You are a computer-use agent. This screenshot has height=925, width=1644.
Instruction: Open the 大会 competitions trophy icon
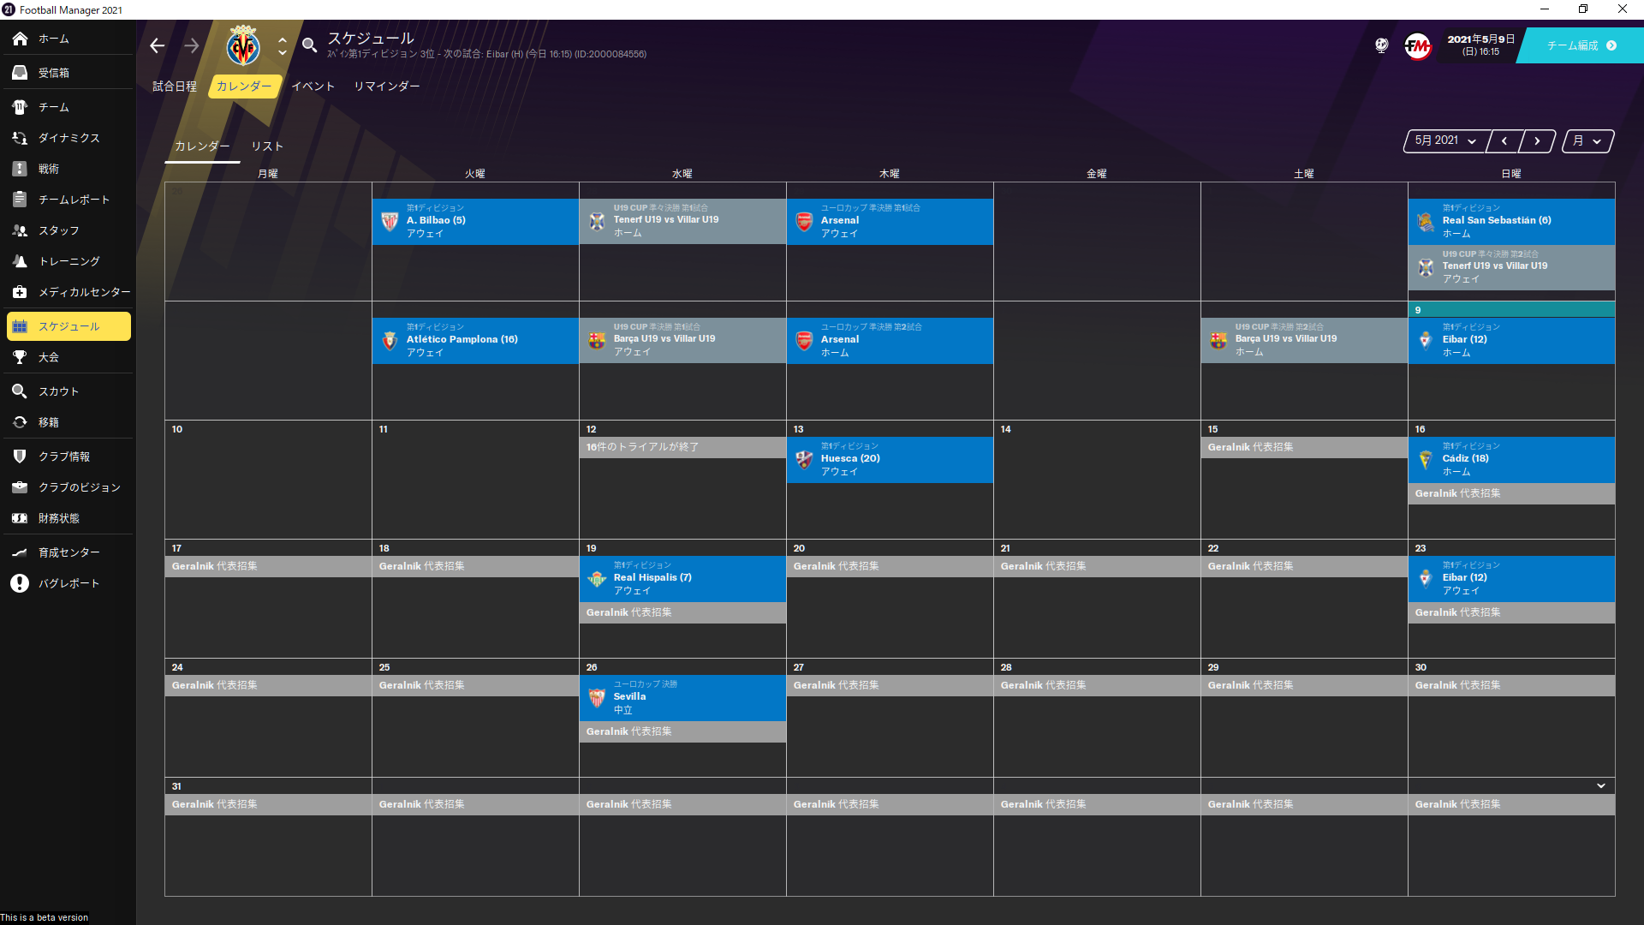(x=20, y=357)
